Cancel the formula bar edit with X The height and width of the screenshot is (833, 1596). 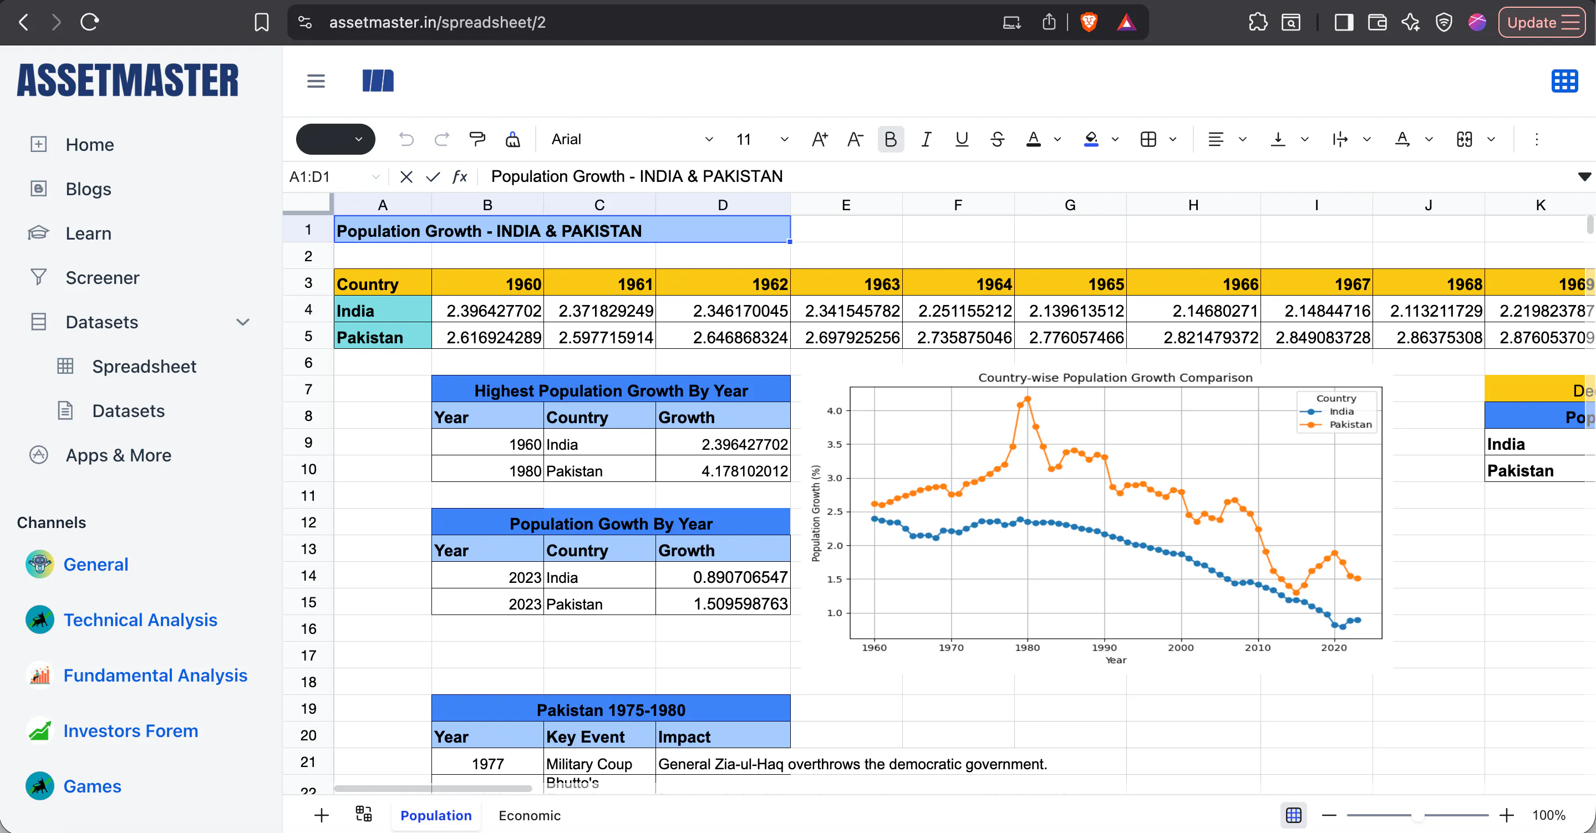point(406,177)
